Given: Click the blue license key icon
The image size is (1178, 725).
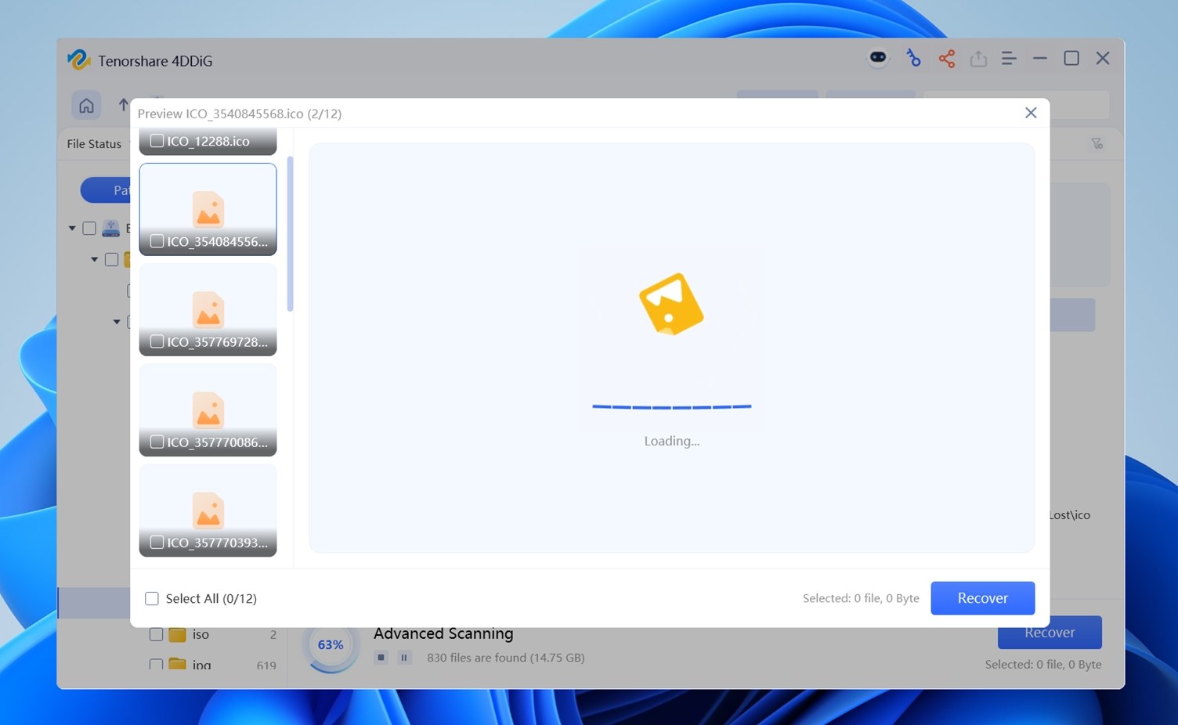Looking at the screenshot, I should (913, 58).
